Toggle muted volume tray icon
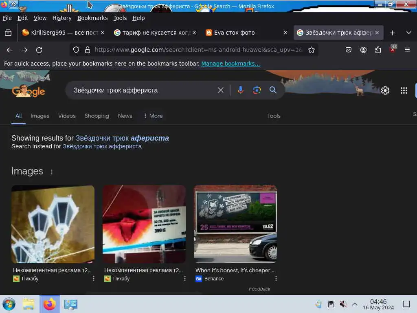Viewport: 417px width, 313px height. pos(343,304)
